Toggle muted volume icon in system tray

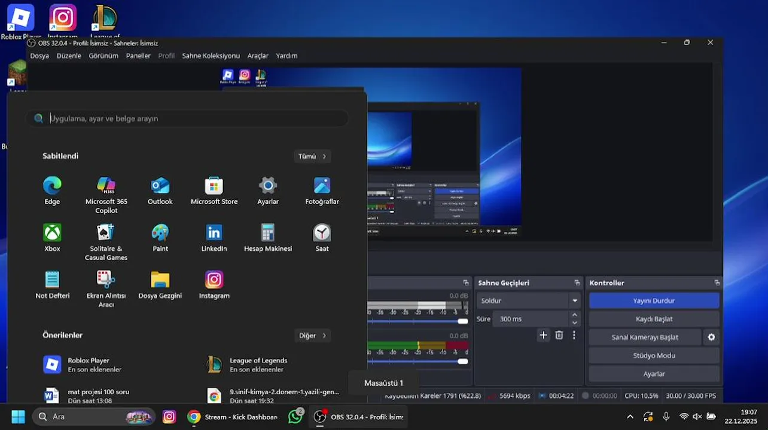click(697, 416)
